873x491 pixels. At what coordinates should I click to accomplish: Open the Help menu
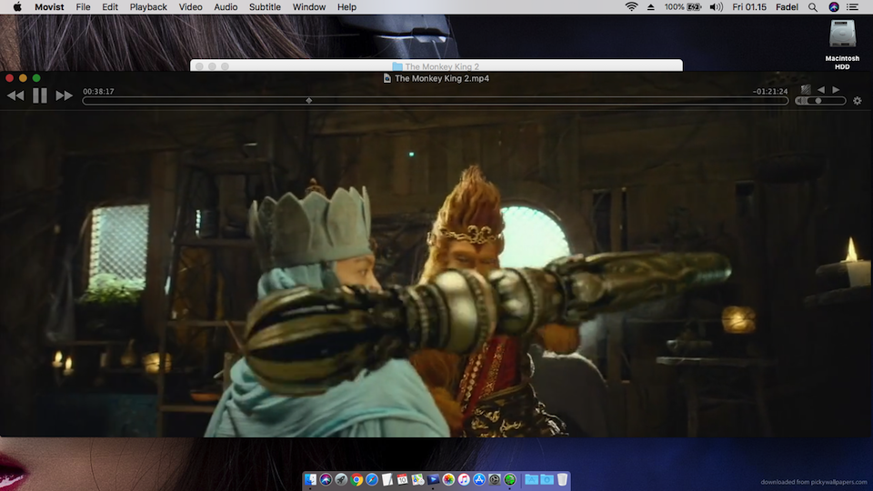(x=346, y=7)
